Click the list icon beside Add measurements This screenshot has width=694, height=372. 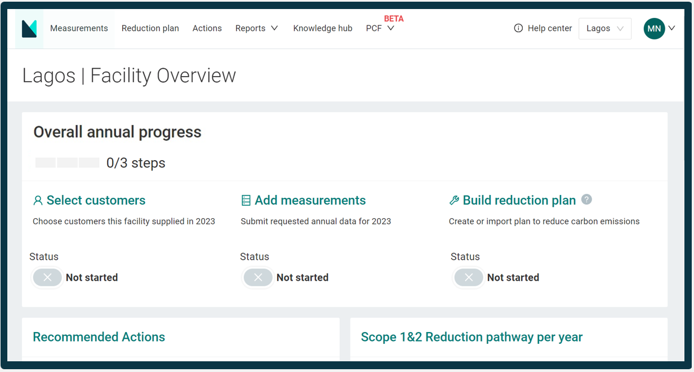(246, 201)
